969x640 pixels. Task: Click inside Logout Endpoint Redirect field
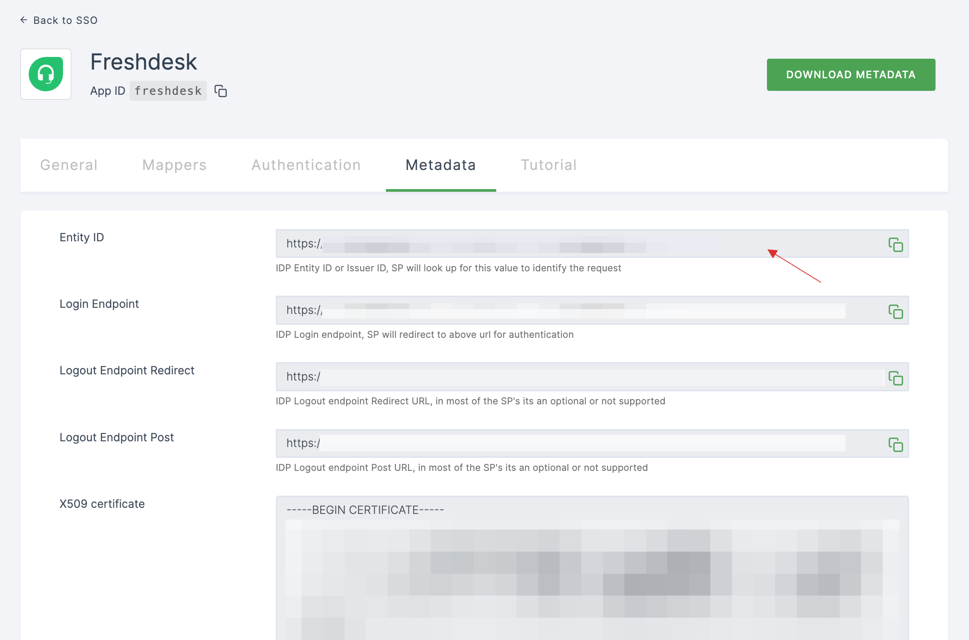point(592,377)
